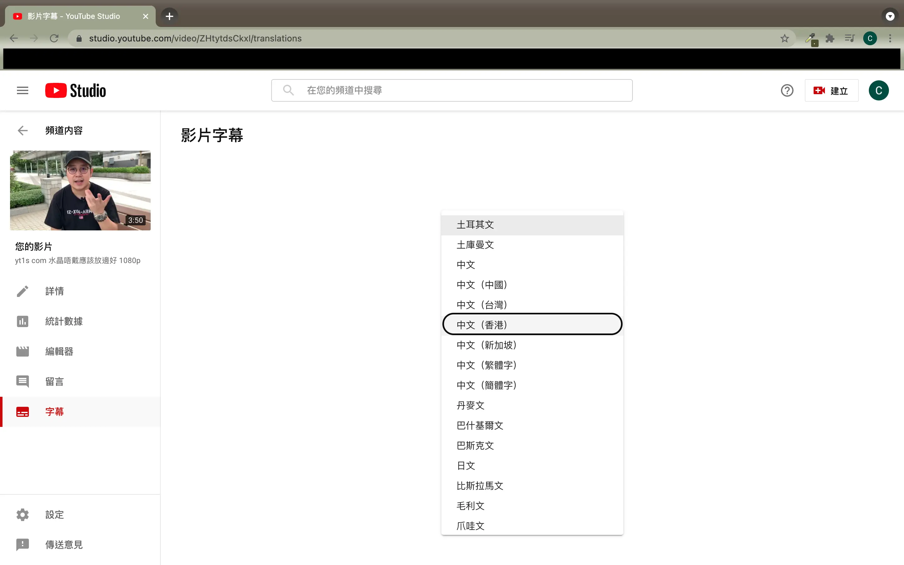This screenshot has height=565, width=904.
Task: Open the 詳情 pencil sidebar item
Action: click(x=54, y=291)
